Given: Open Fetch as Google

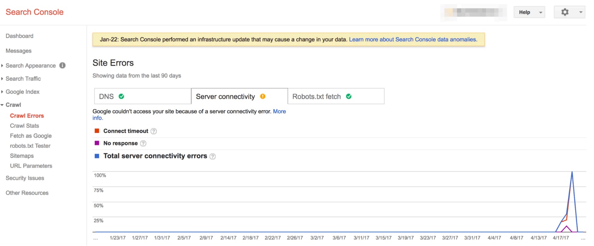Looking at the screenshot, I should point(31,136).
